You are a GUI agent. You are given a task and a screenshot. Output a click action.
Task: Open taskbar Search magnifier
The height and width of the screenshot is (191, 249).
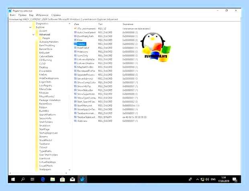coord(23,179)
